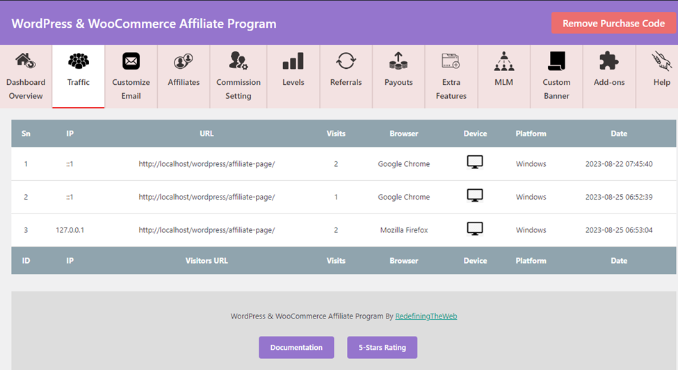Screen dimensions: 678x370
Task: Open the Add-ons puzzle piece icon
Action: (609, 61)
